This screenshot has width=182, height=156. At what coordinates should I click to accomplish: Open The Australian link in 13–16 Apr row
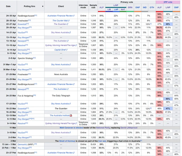(60, 41)
